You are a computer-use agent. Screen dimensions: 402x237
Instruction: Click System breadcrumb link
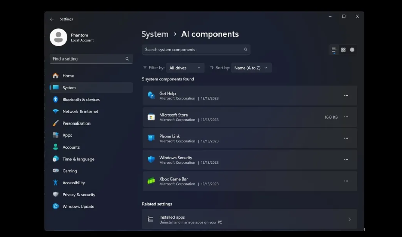coord(155,34)
